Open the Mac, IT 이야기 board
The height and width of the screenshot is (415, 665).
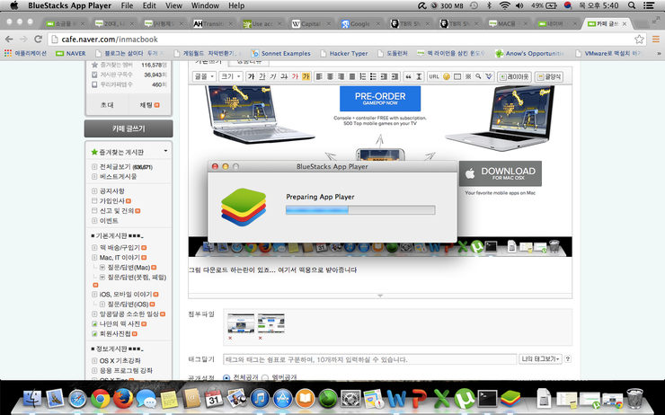click(x=120, y=257)
